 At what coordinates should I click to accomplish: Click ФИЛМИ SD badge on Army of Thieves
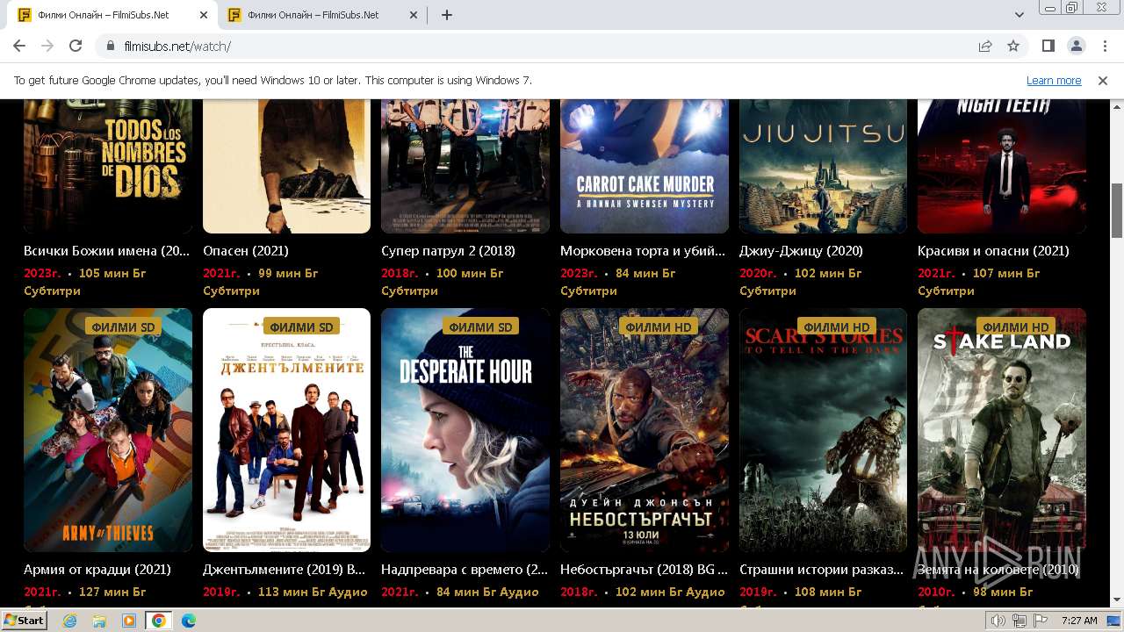coord(123,327)
